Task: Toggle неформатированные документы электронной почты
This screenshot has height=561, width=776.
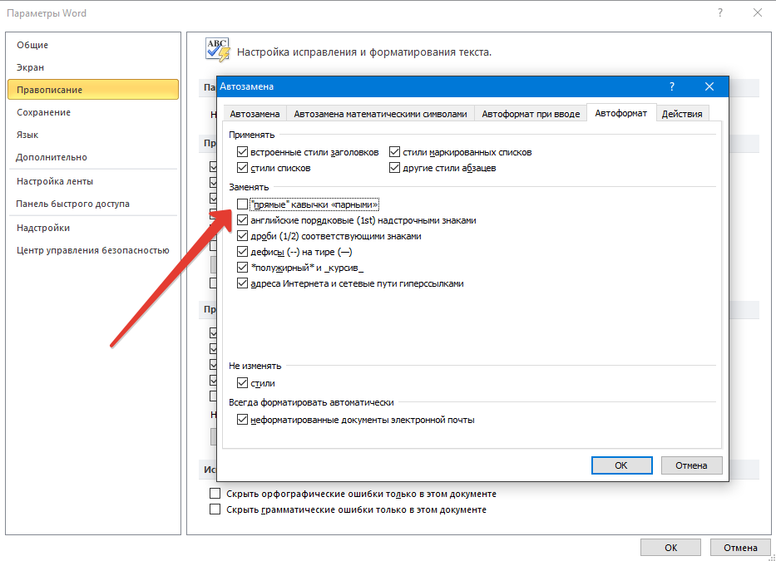Action: point(242,419)
